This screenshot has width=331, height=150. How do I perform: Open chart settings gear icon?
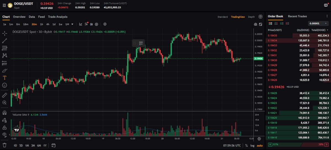coord(97,24)
